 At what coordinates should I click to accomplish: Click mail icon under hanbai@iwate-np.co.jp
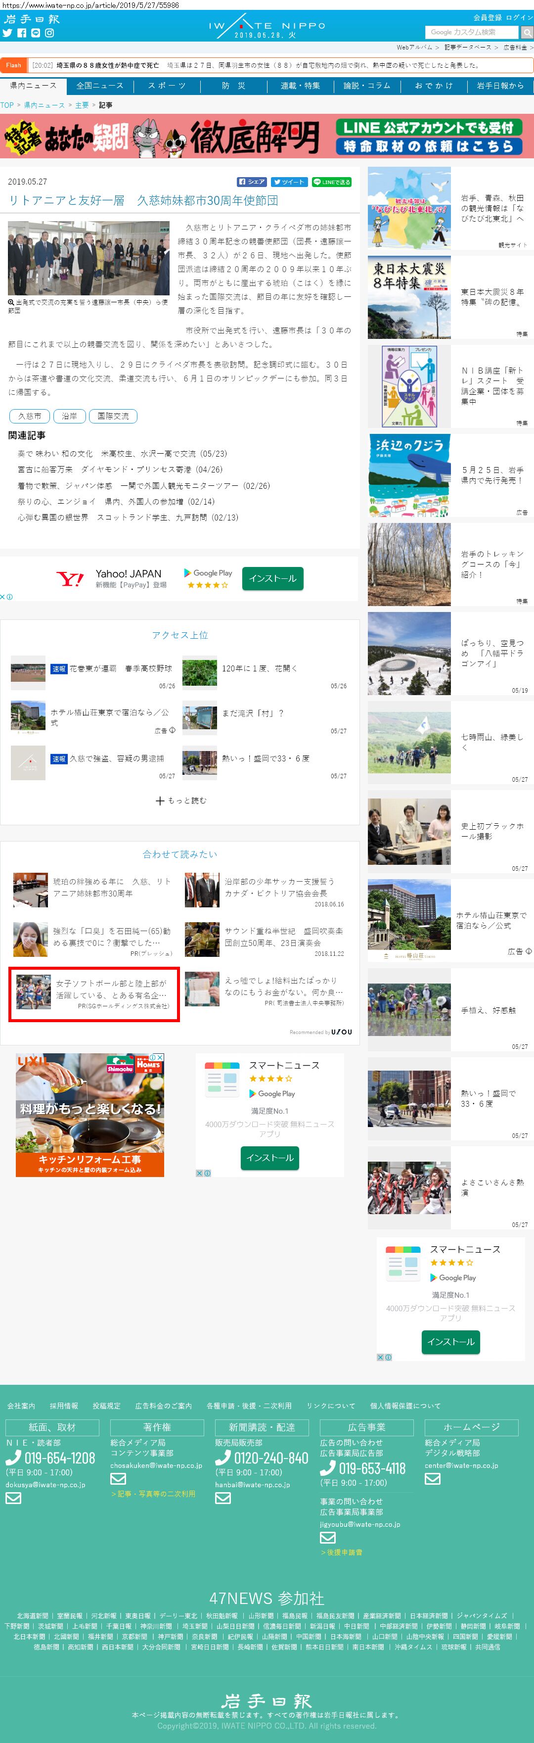(x=222, y=1498)
